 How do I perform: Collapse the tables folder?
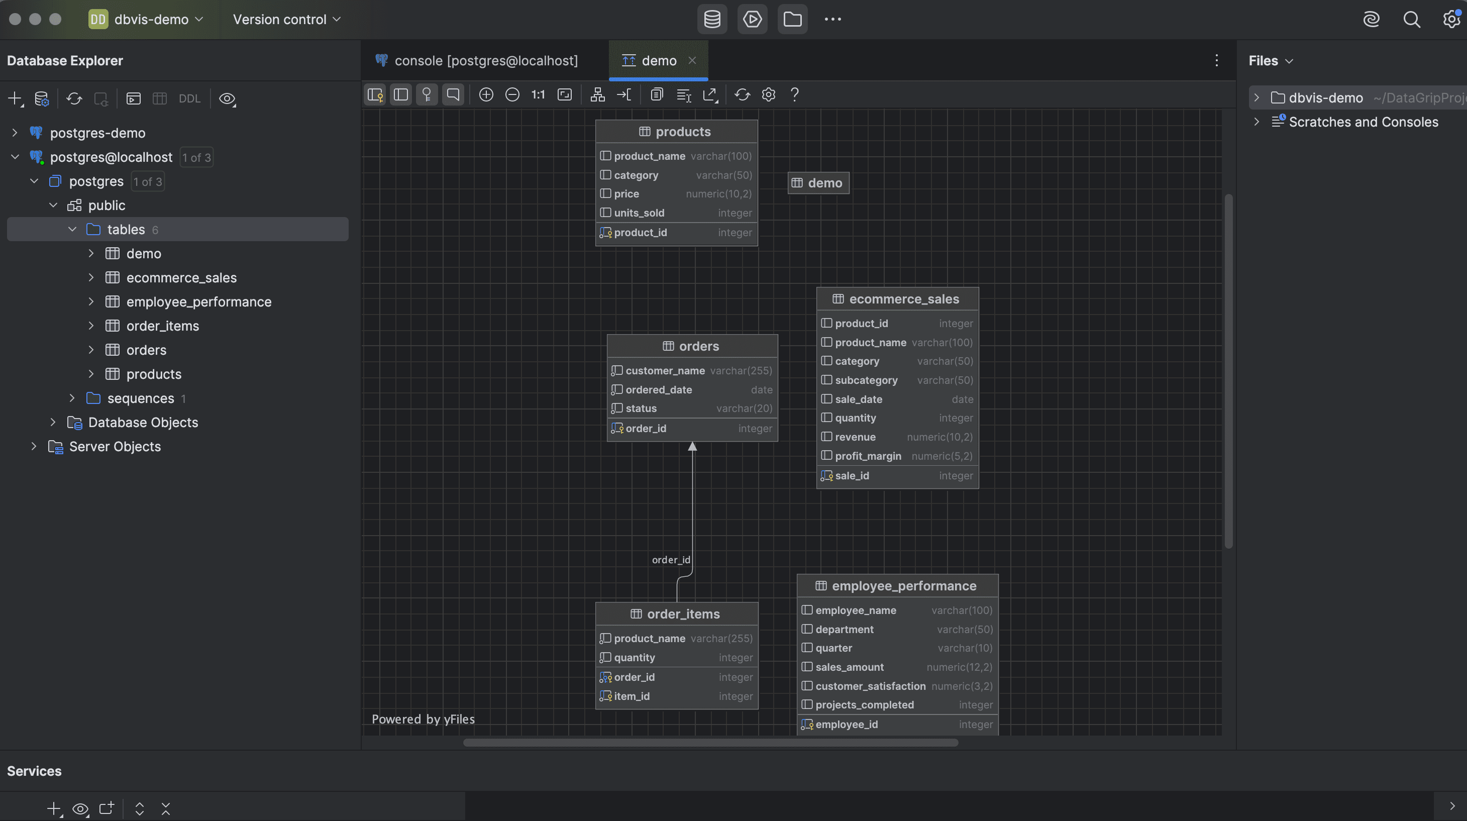pos(72,230)
